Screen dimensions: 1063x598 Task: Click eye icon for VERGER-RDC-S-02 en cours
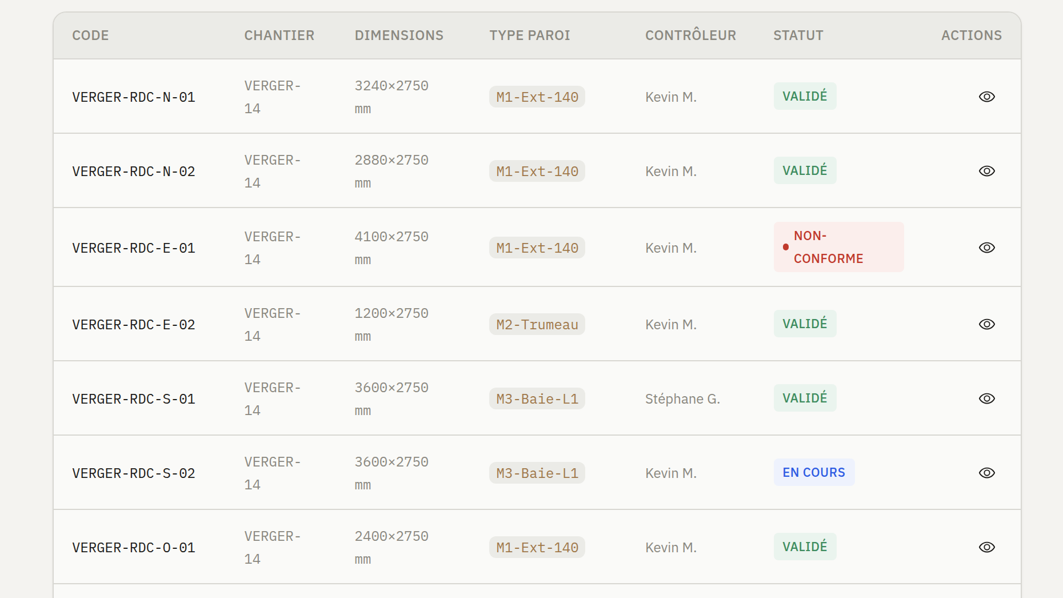(986, 473)
